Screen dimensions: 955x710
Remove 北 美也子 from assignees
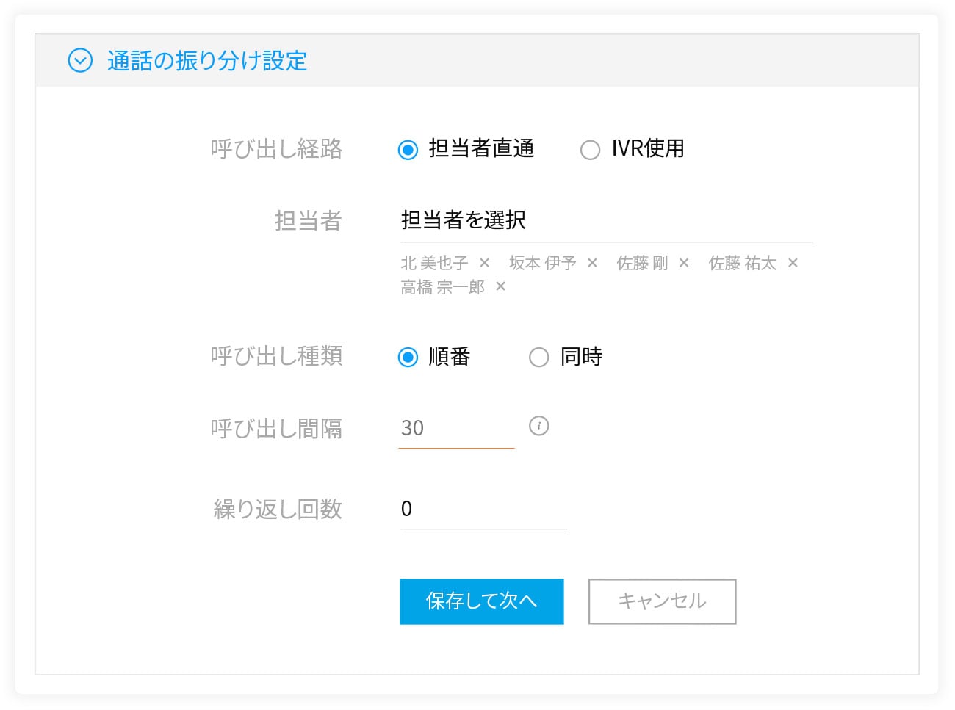click(x=484, y=263)
